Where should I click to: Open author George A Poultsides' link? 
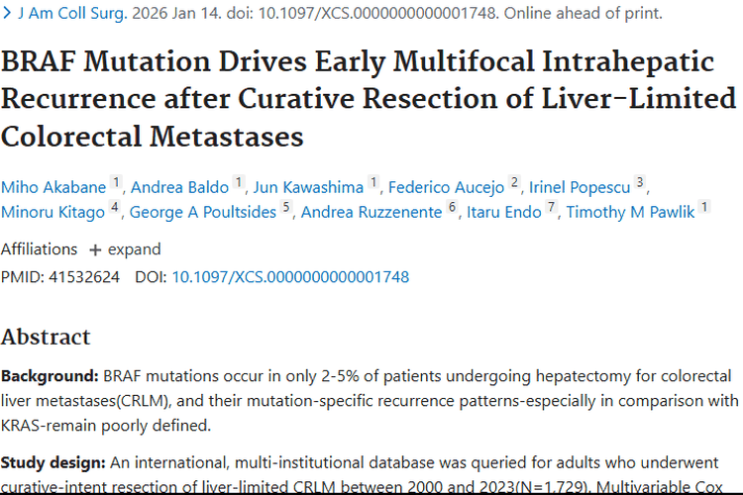click(204, 212)
